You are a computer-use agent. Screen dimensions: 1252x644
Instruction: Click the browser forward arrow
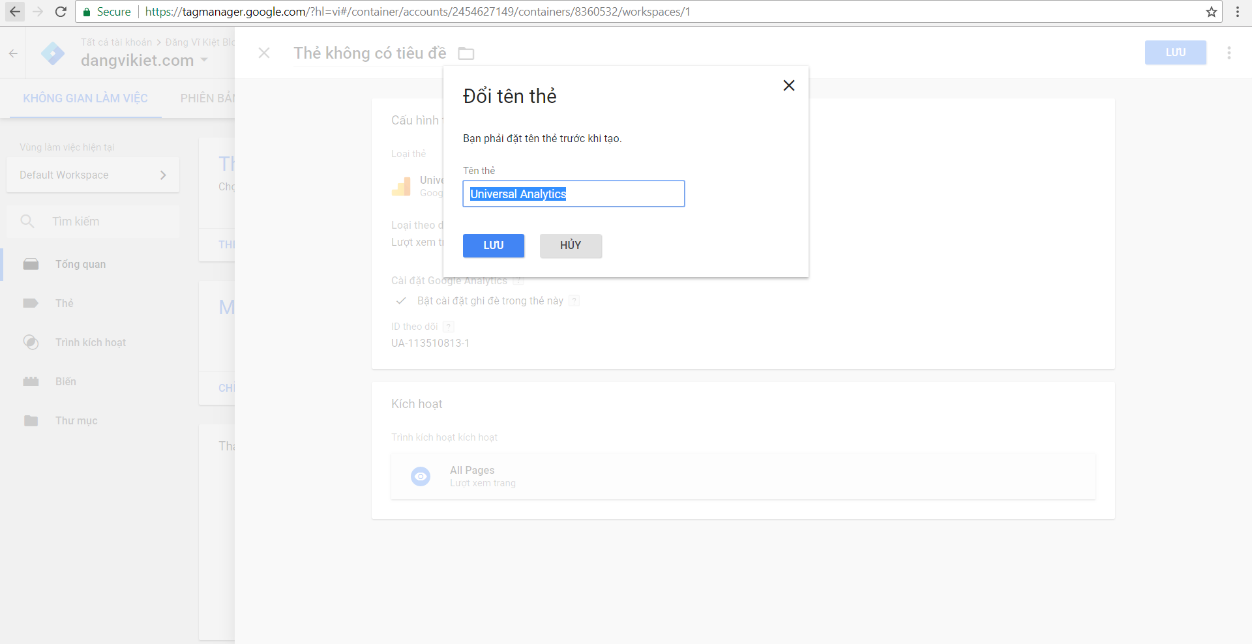(x=38, y=12)
